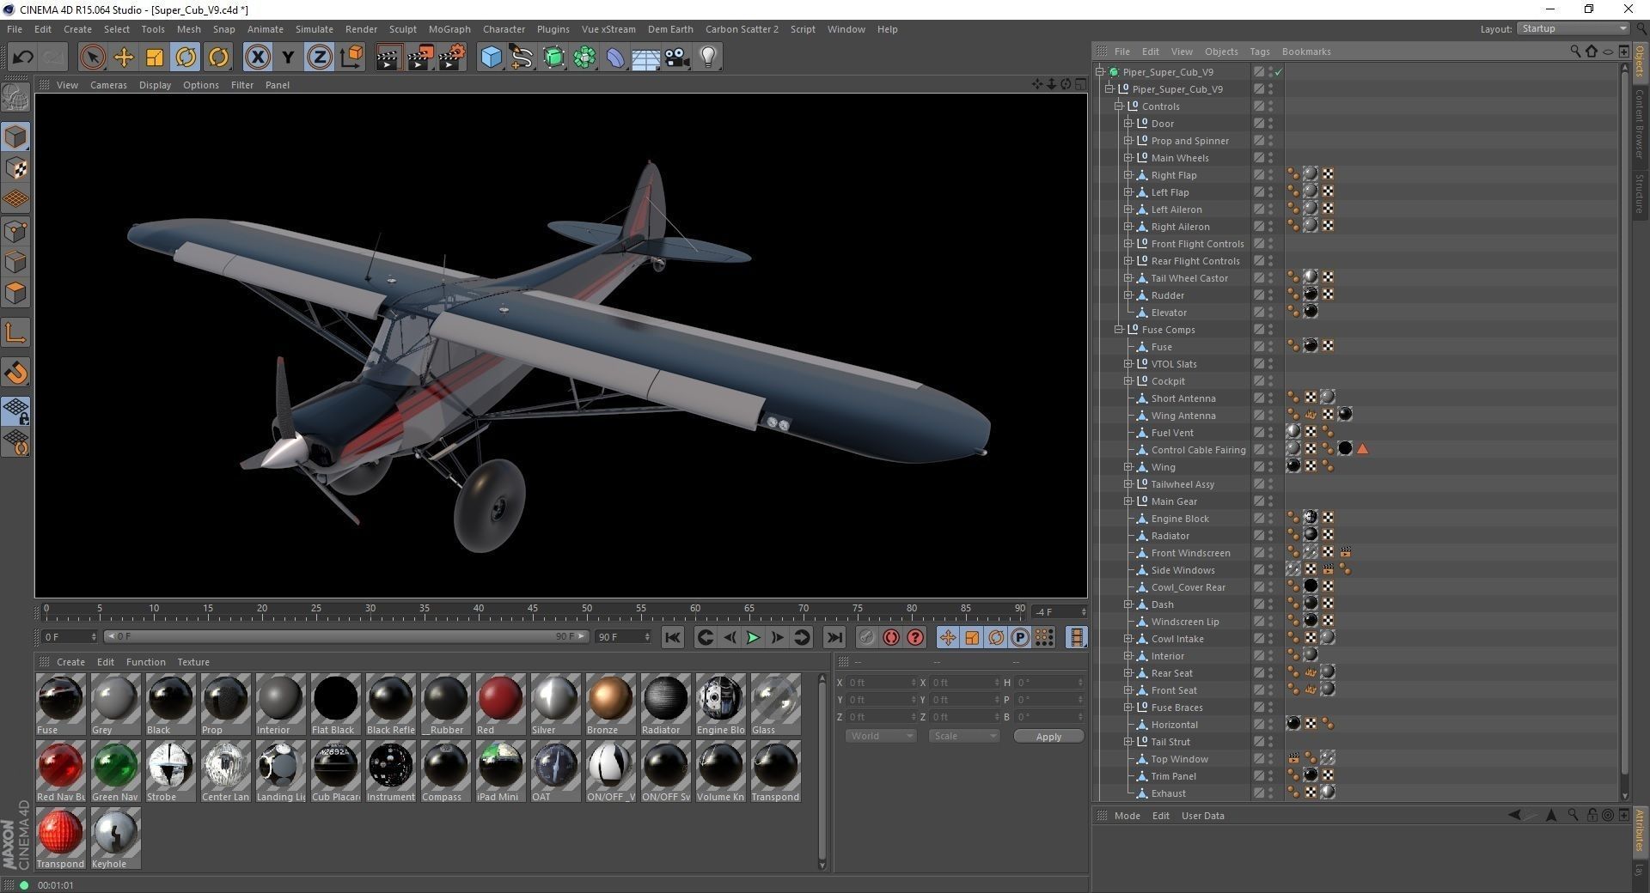Select the Red material swatch
This screenshot has height=893, width=1650.
pyautogui.click(x=499, y=704)
